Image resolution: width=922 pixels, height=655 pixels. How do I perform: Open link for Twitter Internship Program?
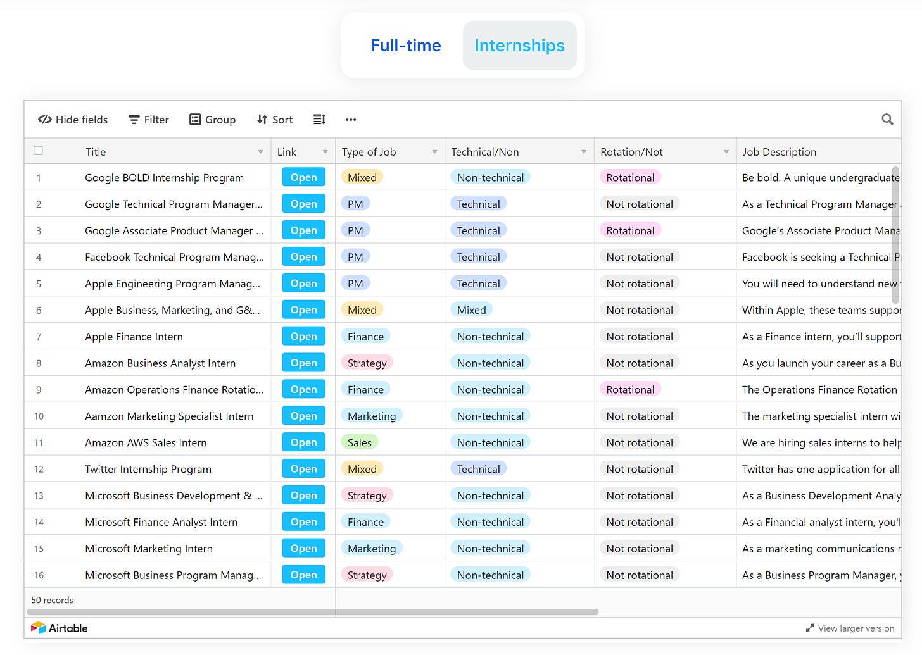pos(303,469)
